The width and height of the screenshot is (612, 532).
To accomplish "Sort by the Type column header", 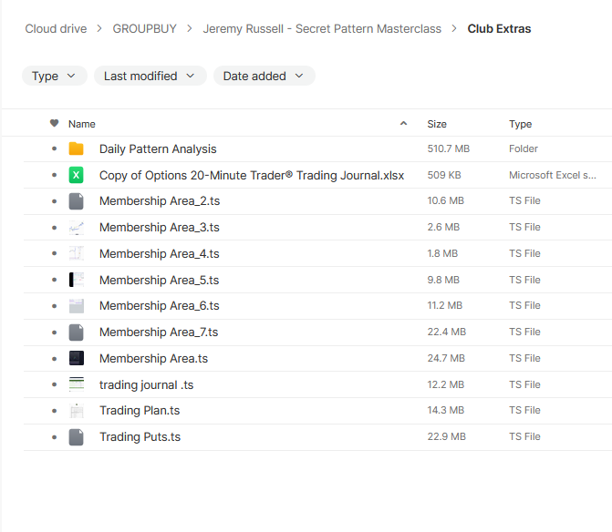I will [520, 124].
